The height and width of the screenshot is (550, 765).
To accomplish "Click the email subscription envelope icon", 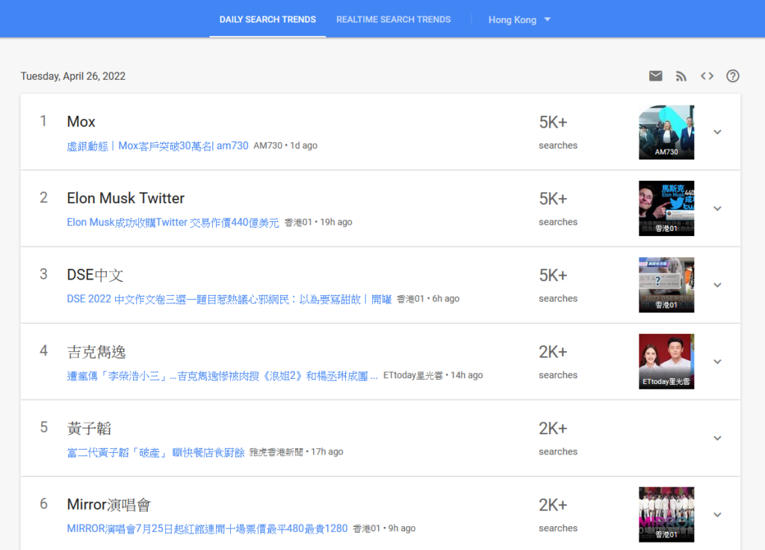I will pos(655,75).
